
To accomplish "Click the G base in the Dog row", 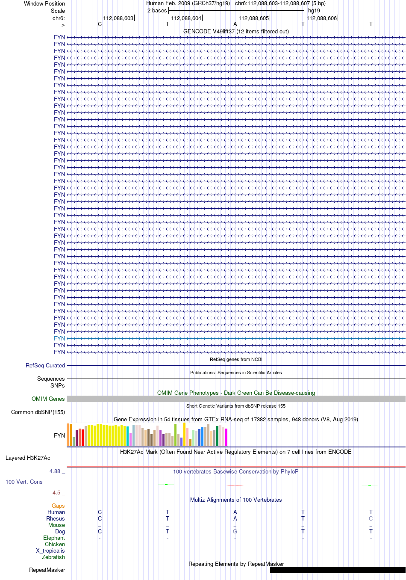I will pyautogui.click(x=235, y=532).
